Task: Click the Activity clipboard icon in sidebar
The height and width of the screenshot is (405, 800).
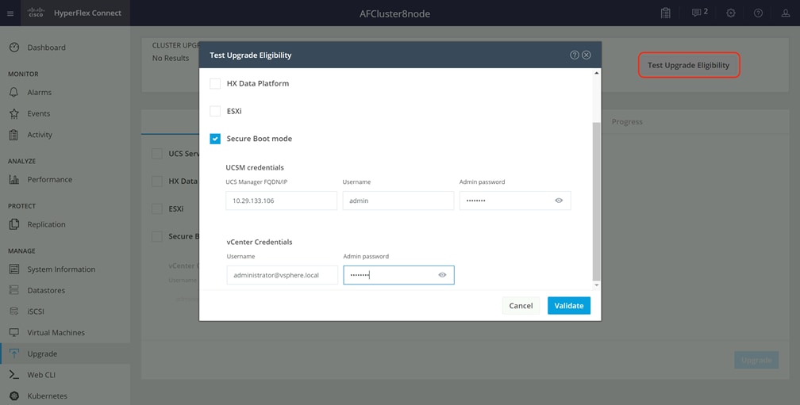Action: [14, 135]
